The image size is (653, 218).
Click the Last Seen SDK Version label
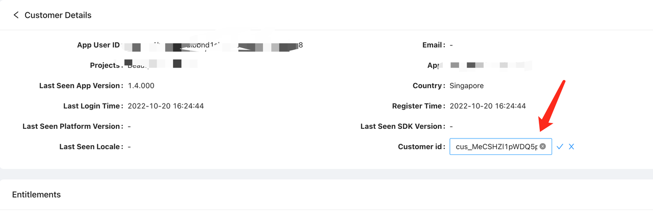[x=402, y=126]
